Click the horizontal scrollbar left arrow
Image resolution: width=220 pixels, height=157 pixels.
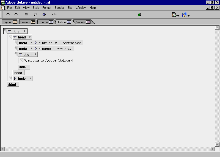coord(3,149)
